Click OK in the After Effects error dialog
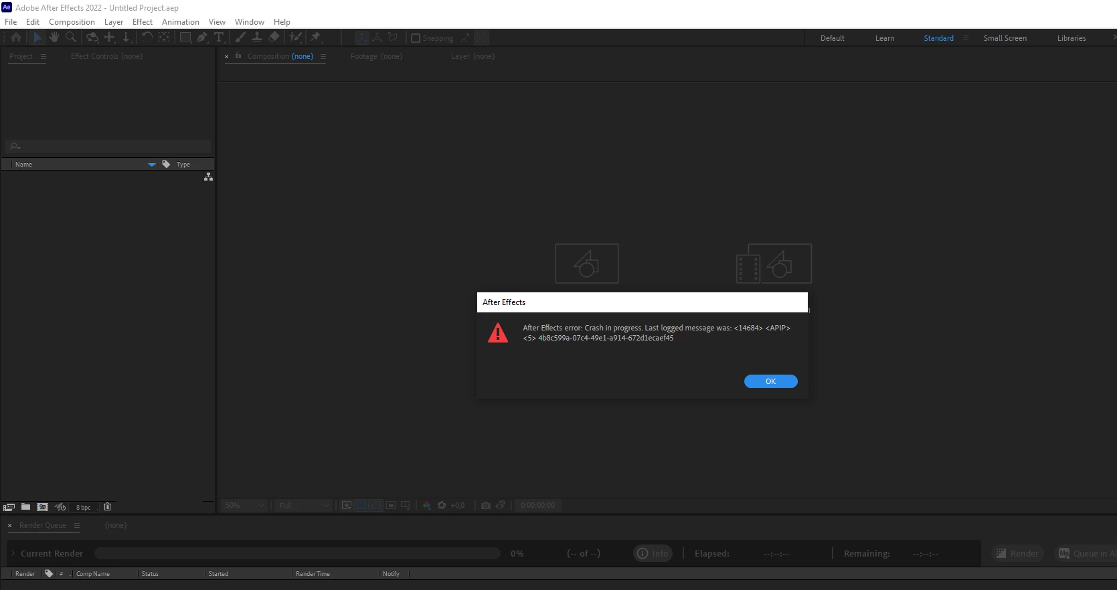 tap(770, 381)
